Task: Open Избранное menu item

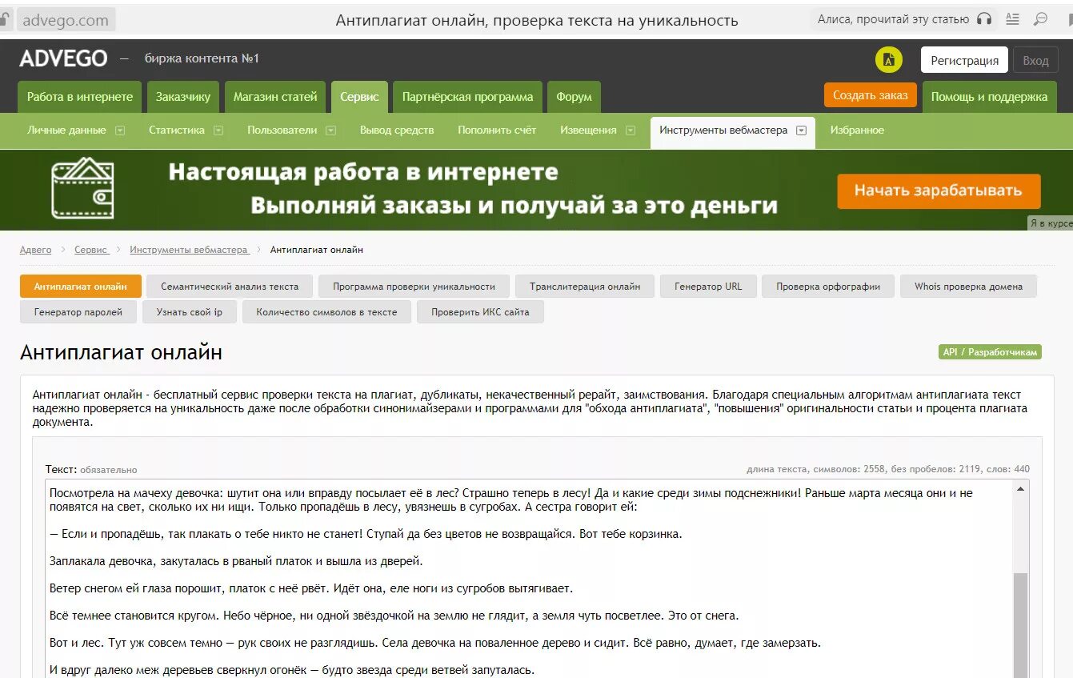Action: [x=857, y=130]
